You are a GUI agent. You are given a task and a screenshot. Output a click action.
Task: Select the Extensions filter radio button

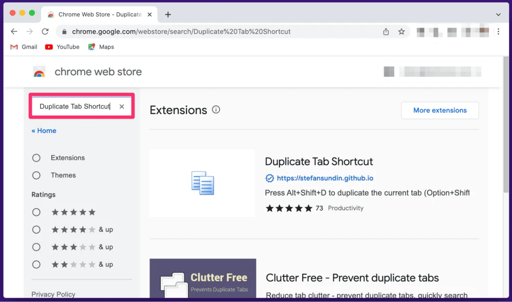[36, 158]
